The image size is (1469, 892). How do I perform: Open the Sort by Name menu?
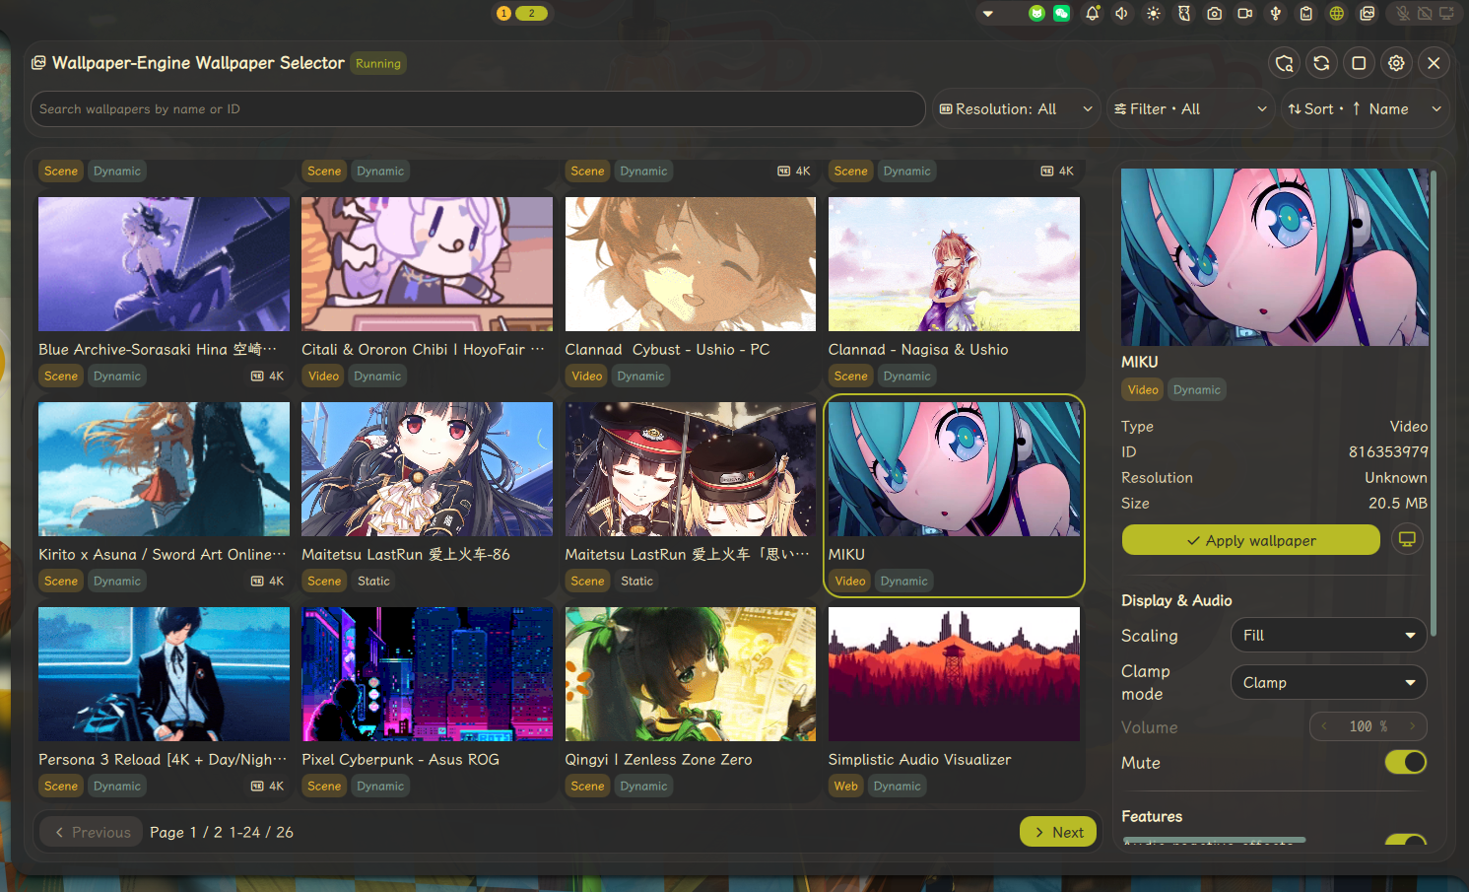(x=1366, y=108)
